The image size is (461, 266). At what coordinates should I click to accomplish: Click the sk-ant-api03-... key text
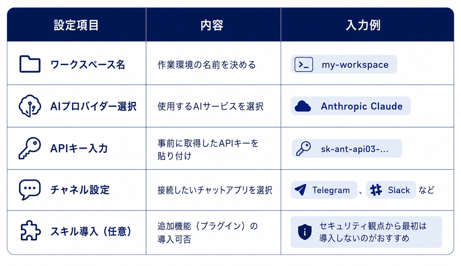[354, 149]
